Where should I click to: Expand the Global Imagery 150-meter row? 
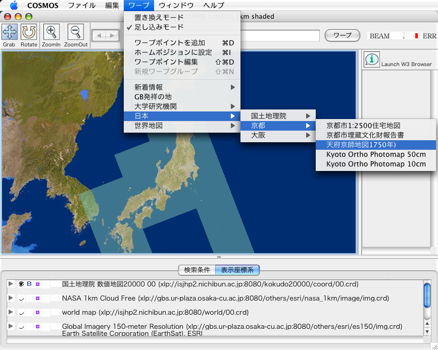[x=11, y=327]
